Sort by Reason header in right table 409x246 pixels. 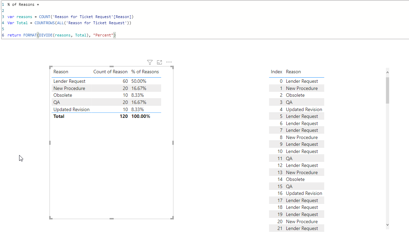[x=293, y=72]
